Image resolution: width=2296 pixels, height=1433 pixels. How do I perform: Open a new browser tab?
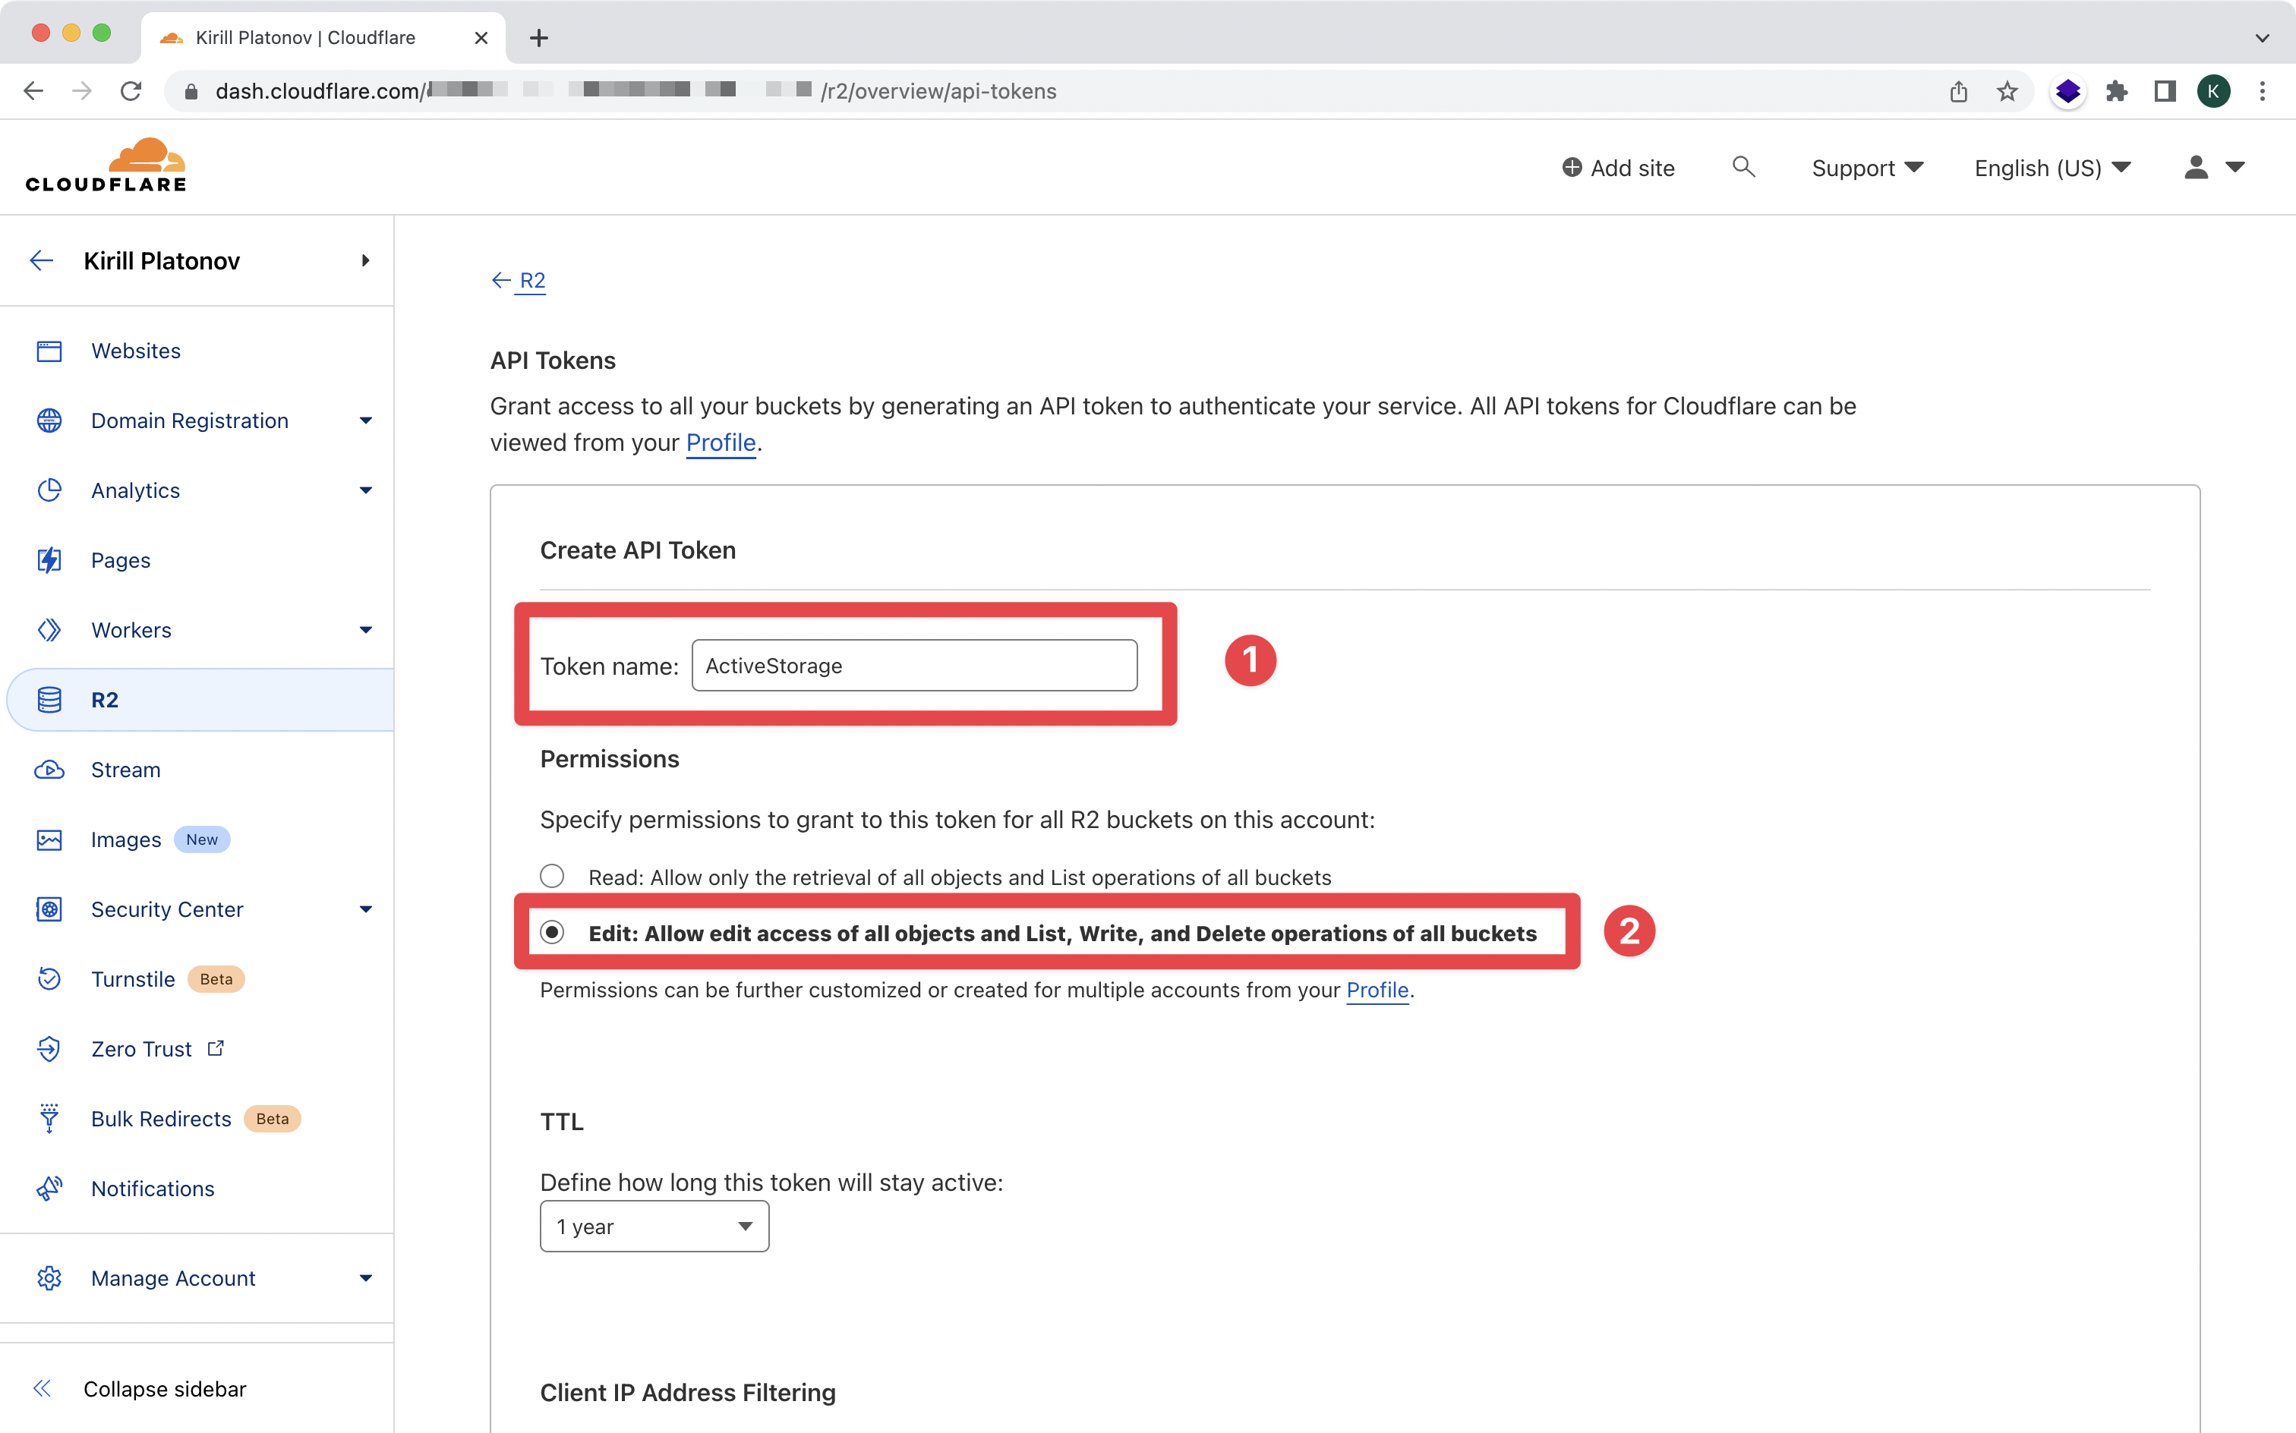(x=539, y=38)
